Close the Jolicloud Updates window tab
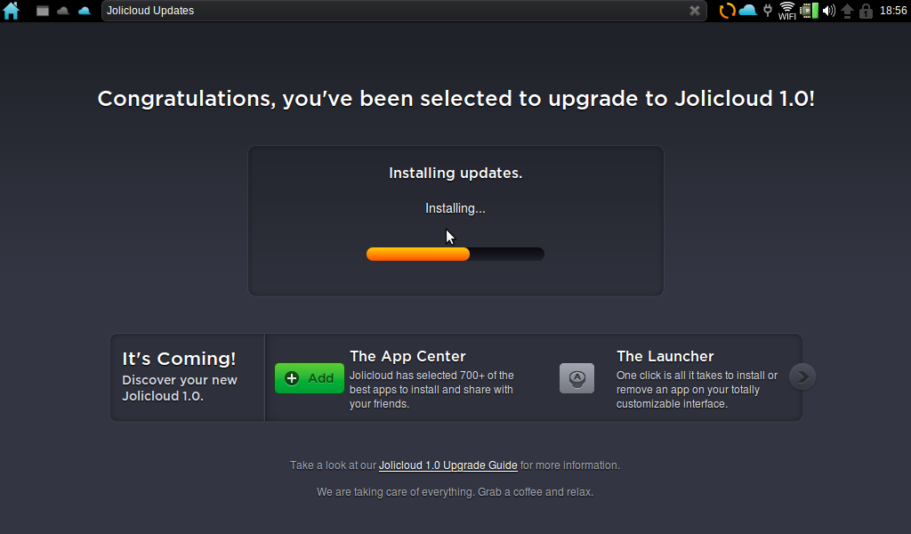Viewport: 911px width, 534px height. [x=694, y=11]
